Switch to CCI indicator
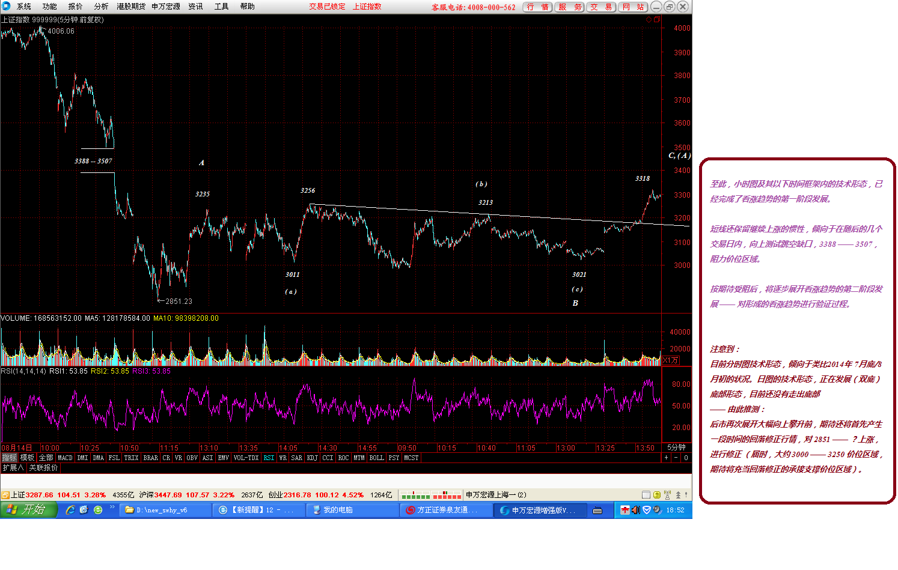Image resolution: width=898 pixels, height=570 pixels. click(x=328, y=458)
